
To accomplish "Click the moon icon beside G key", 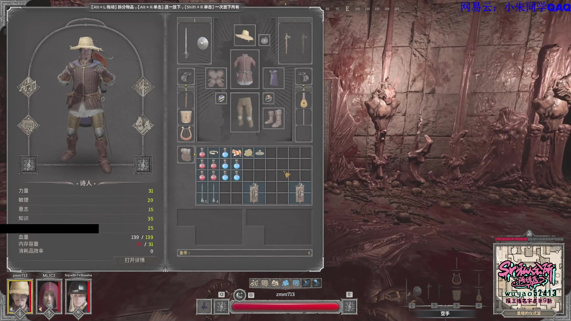I will [240, 295].
